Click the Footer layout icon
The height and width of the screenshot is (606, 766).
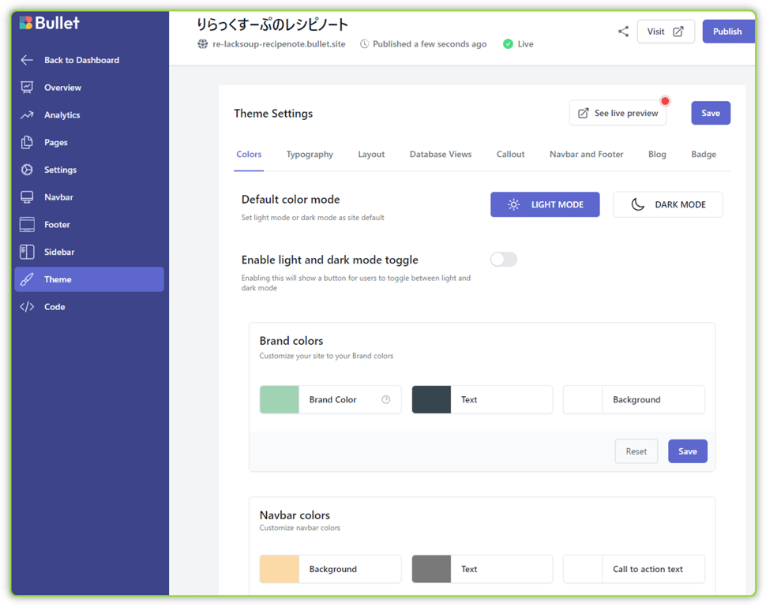(x=27, y=225)
